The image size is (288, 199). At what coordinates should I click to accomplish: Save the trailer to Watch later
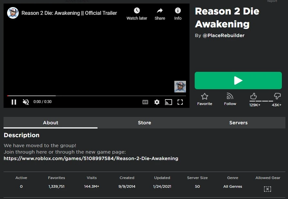pos(137,13)
